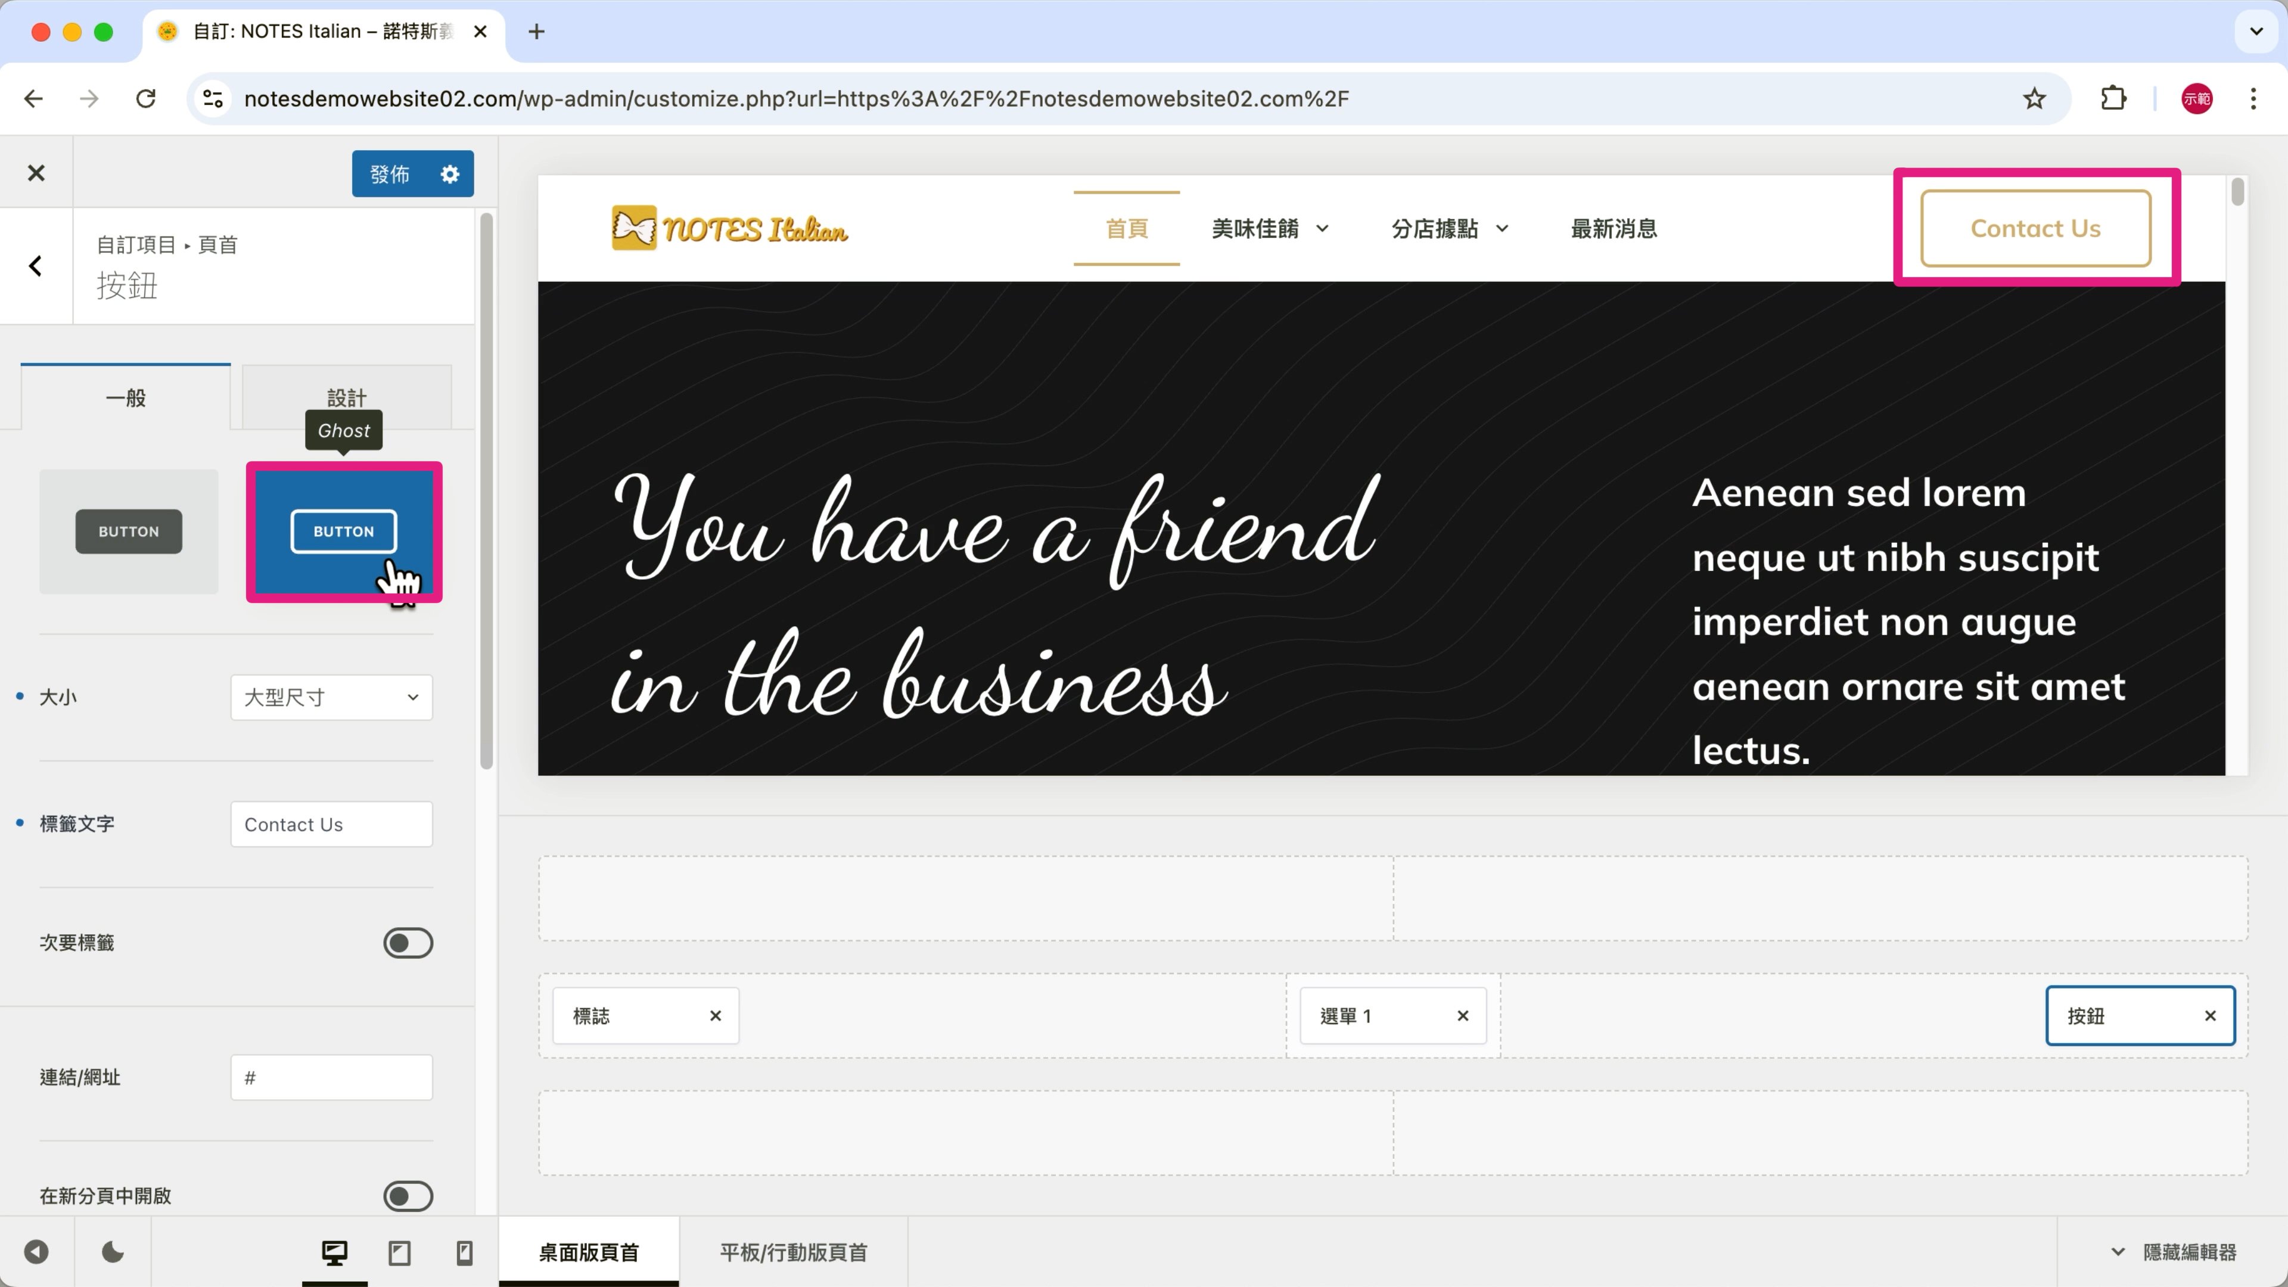Click the publish settings gear icon

click(449, 174)
